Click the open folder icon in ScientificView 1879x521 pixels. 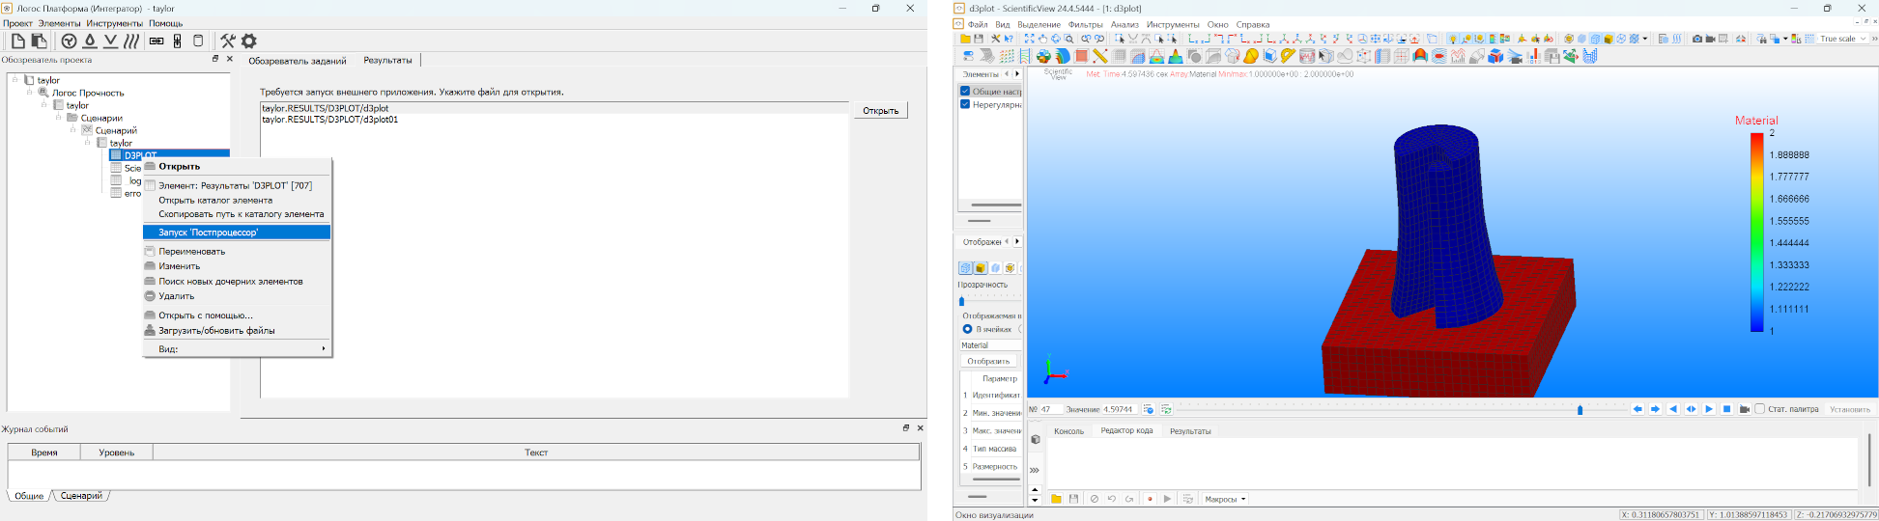click(x=965, y=39)
